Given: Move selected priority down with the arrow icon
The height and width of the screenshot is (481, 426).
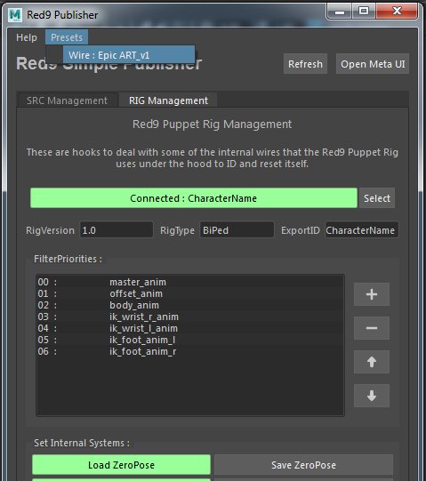Looking at the screenshot, I should coord(372,396).
